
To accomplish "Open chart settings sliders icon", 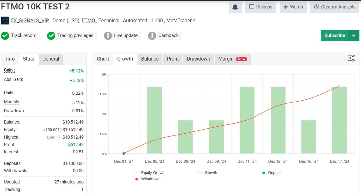I will coord(351,58).
